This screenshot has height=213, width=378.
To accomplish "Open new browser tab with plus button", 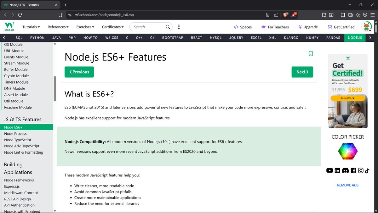I will click(x=66, y=5).
